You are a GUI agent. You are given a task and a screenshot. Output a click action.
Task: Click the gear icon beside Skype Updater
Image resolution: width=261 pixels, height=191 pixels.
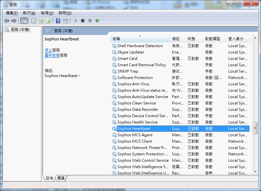tap(114, 52)
